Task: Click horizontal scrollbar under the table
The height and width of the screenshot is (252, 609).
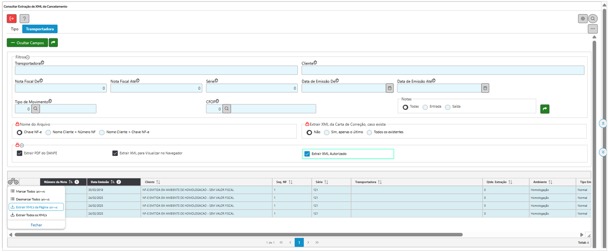Action: [239, 234]
